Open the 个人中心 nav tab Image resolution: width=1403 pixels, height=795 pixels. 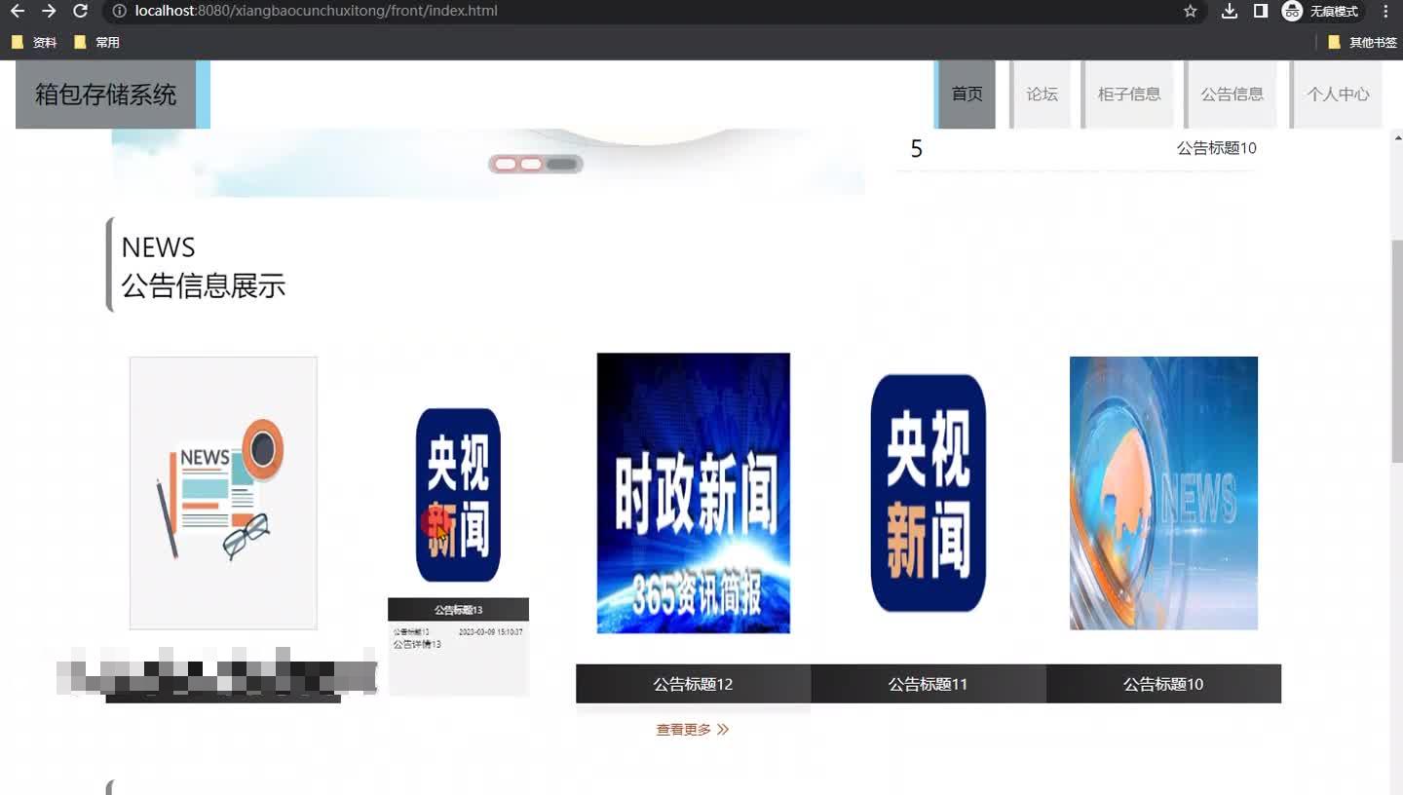click(x=1338, y=95)
